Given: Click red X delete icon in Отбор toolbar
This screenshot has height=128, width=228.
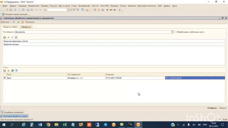Looking at the screenshot, I should coord(9,71).
